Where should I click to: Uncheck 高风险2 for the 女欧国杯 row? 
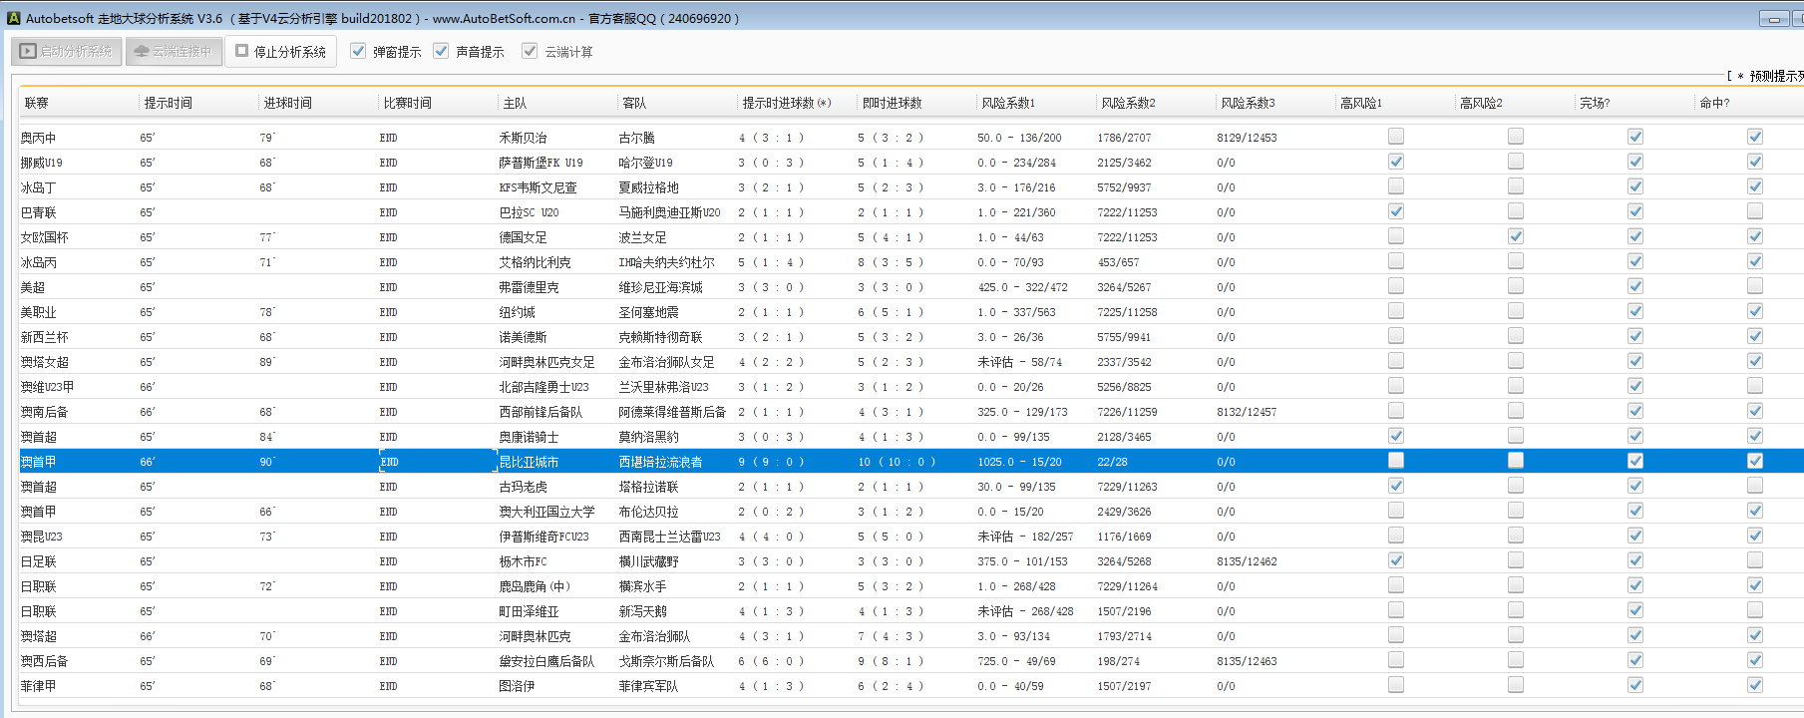1516,236
